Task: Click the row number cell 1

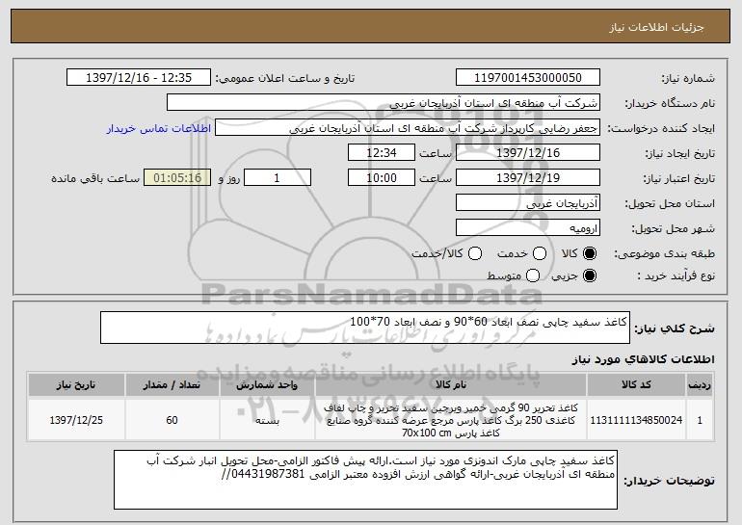Action: pyautogui.click(x=700, y=420)
